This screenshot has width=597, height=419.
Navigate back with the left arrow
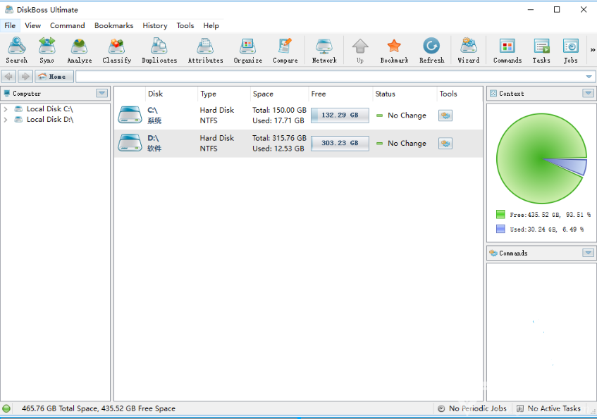[x=8, y=77]
